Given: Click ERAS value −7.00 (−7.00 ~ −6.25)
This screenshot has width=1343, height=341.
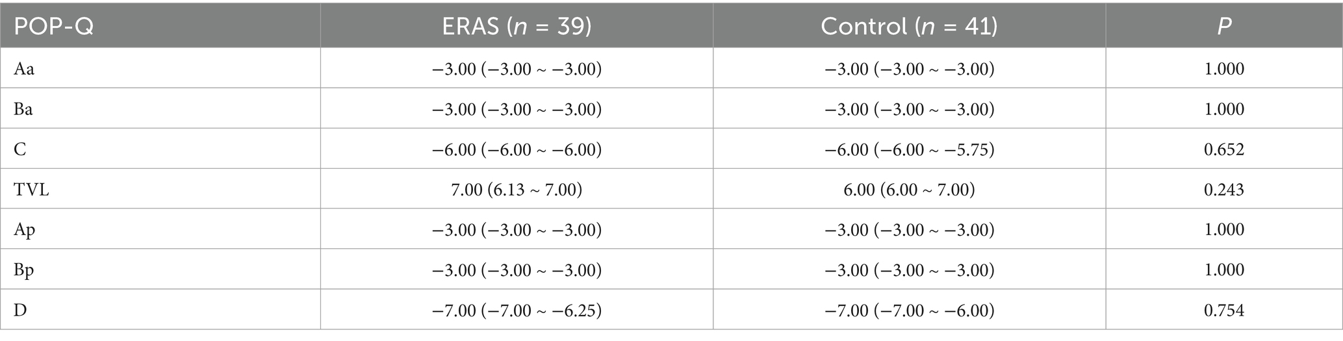Looking at the screenshot, I should 517,310.
